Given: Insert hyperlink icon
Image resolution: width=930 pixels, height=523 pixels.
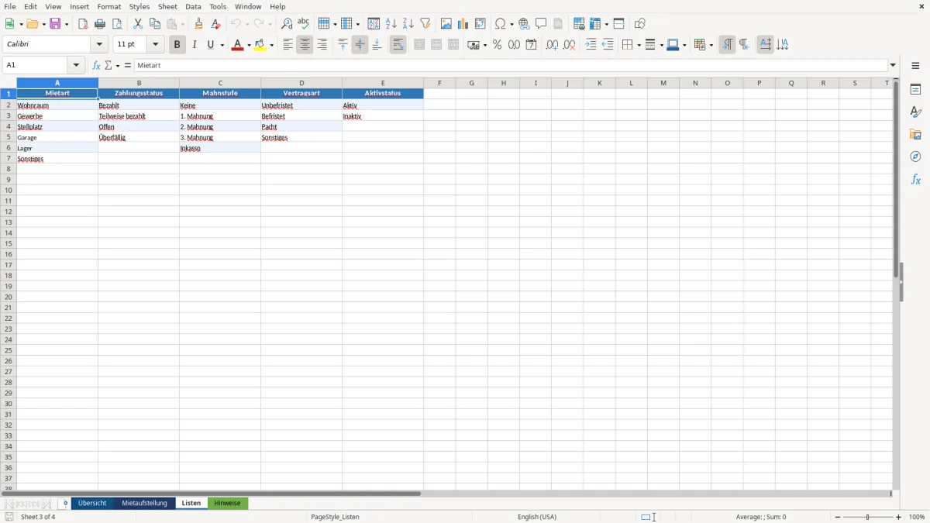Looking at the screenshot, I should point(524,24).
